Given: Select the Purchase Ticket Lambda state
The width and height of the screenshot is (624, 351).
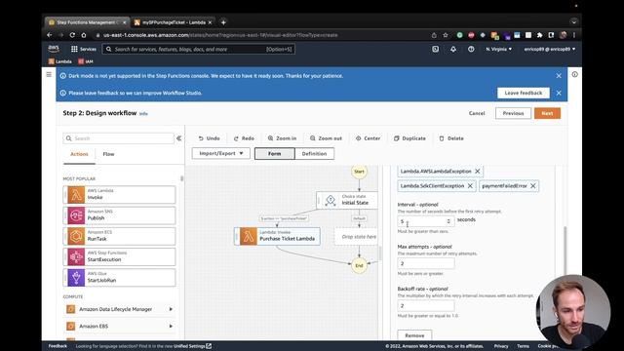Looking at the screenshot, I should coord(277,236).
